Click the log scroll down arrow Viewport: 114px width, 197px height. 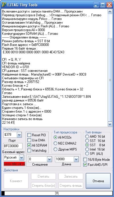tap(110, 124)
